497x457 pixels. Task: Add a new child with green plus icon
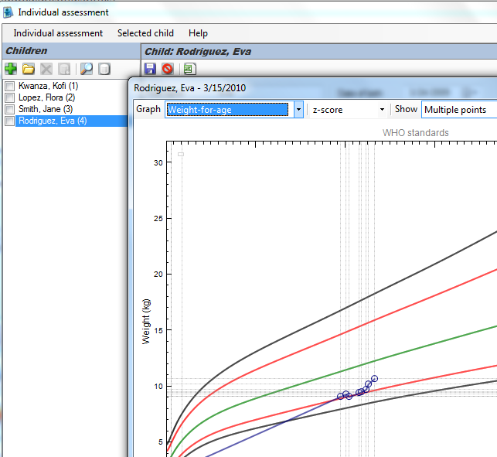click(x=11, y=69)
